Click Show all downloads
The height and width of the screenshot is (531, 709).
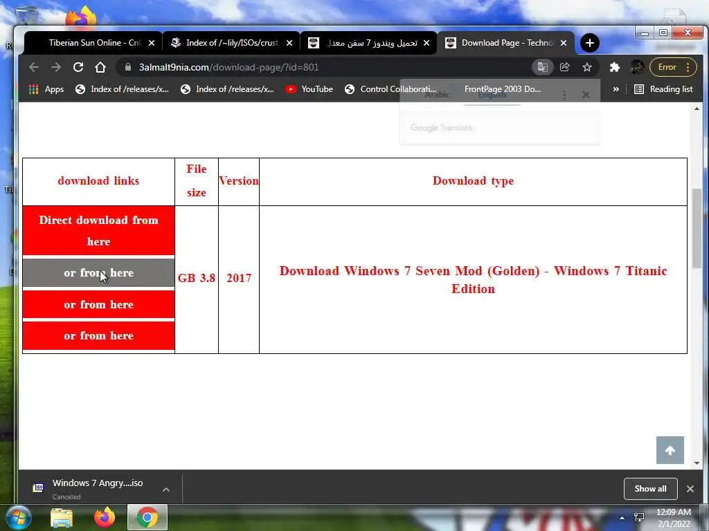point(650,489)
